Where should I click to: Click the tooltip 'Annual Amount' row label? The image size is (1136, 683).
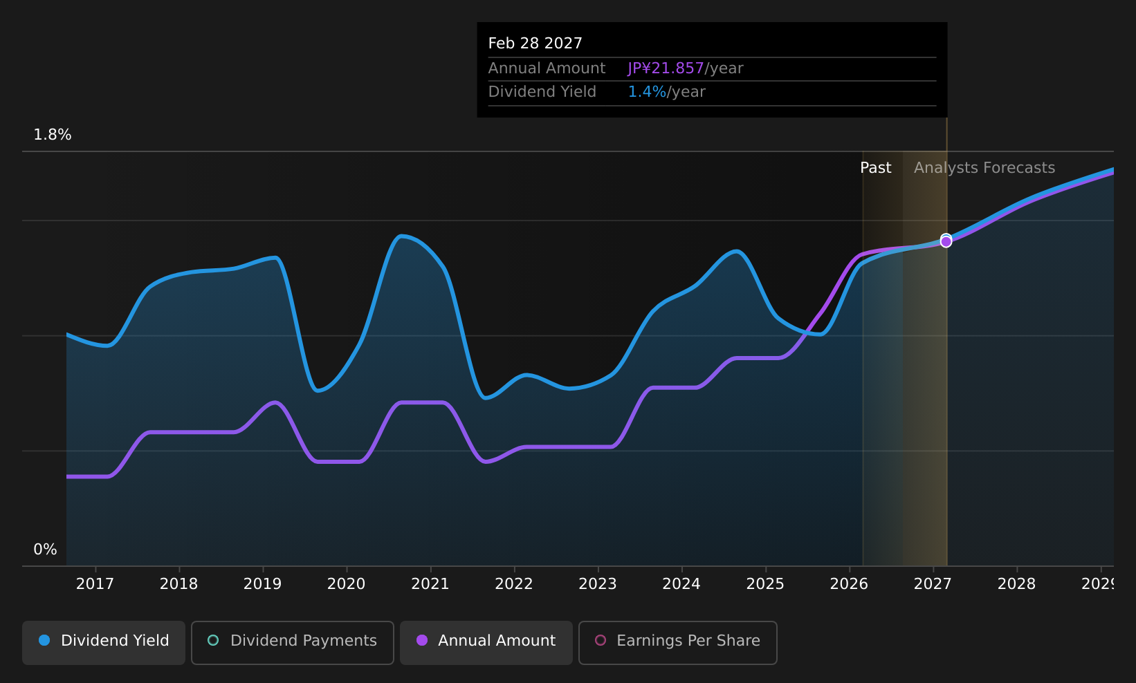tap(547, 68)
